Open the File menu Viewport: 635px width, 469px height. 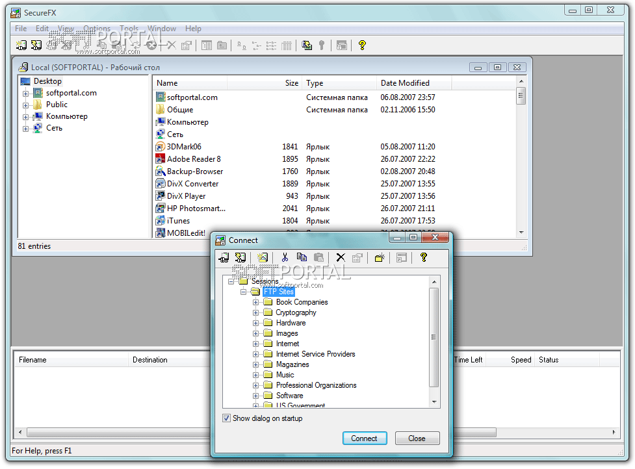[x=21, y=29]
